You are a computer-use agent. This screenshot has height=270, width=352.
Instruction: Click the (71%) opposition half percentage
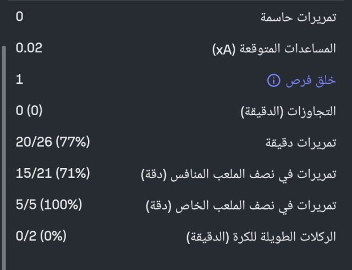[72, 174]
